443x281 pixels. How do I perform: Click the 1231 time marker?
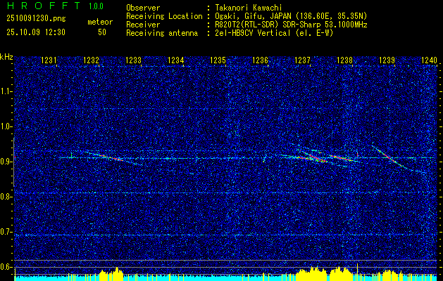49,60
